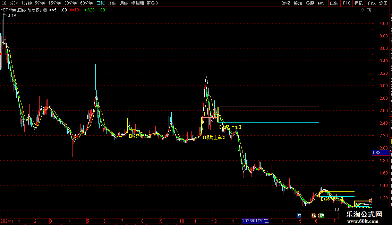The height and width of the screenshot is (225, 392).
Task: Expand the indicator dropdown beside the stock name
Action: pos(45,10)
